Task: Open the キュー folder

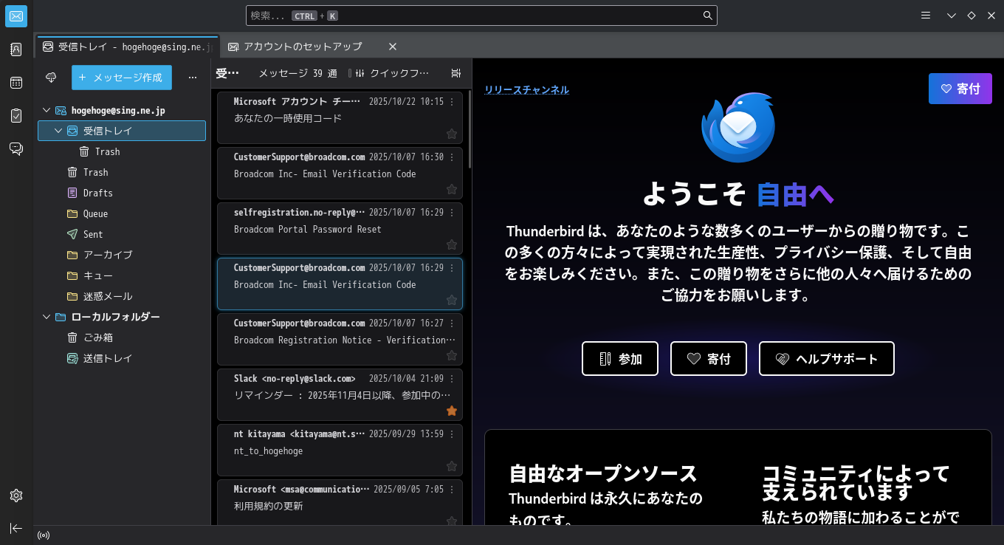Action: [x=122, y=275]
